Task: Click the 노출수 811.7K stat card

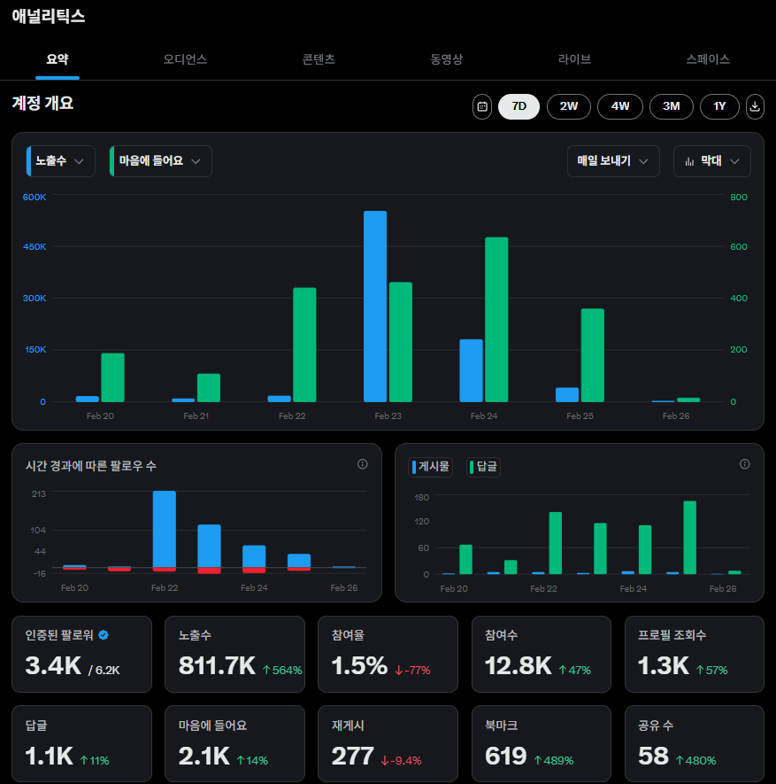Action: pyautogui.click(x=234, y=654)
